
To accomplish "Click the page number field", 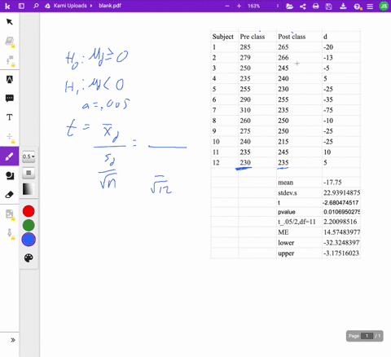I will click(367, 336).
